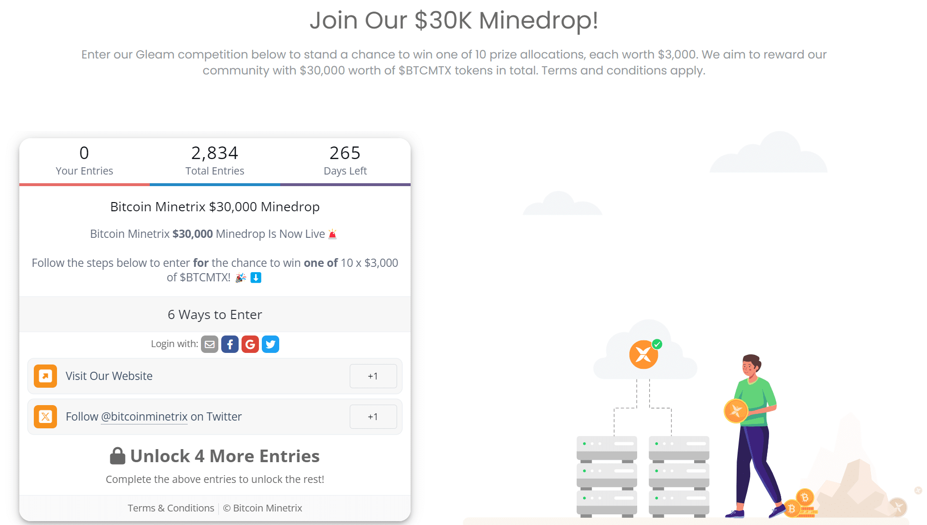Select the Days Left counter
The height and width of the screenshot is (525, 927).
(x=345, y=160)
